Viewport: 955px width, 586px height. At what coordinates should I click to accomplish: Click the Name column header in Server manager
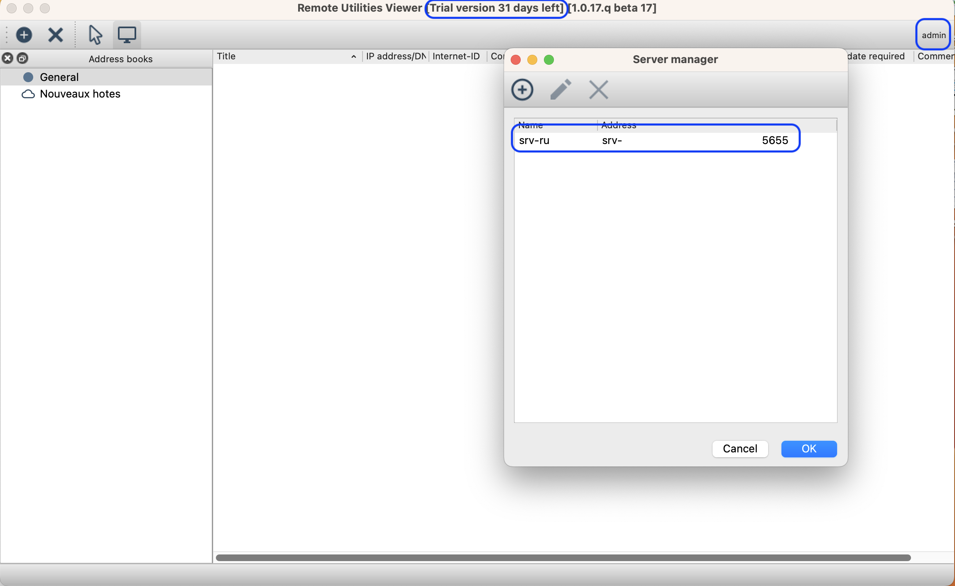(531, 125)
